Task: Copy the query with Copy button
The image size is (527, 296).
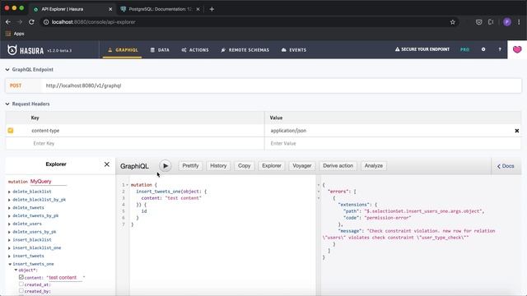Action: [x=244, y=166]
